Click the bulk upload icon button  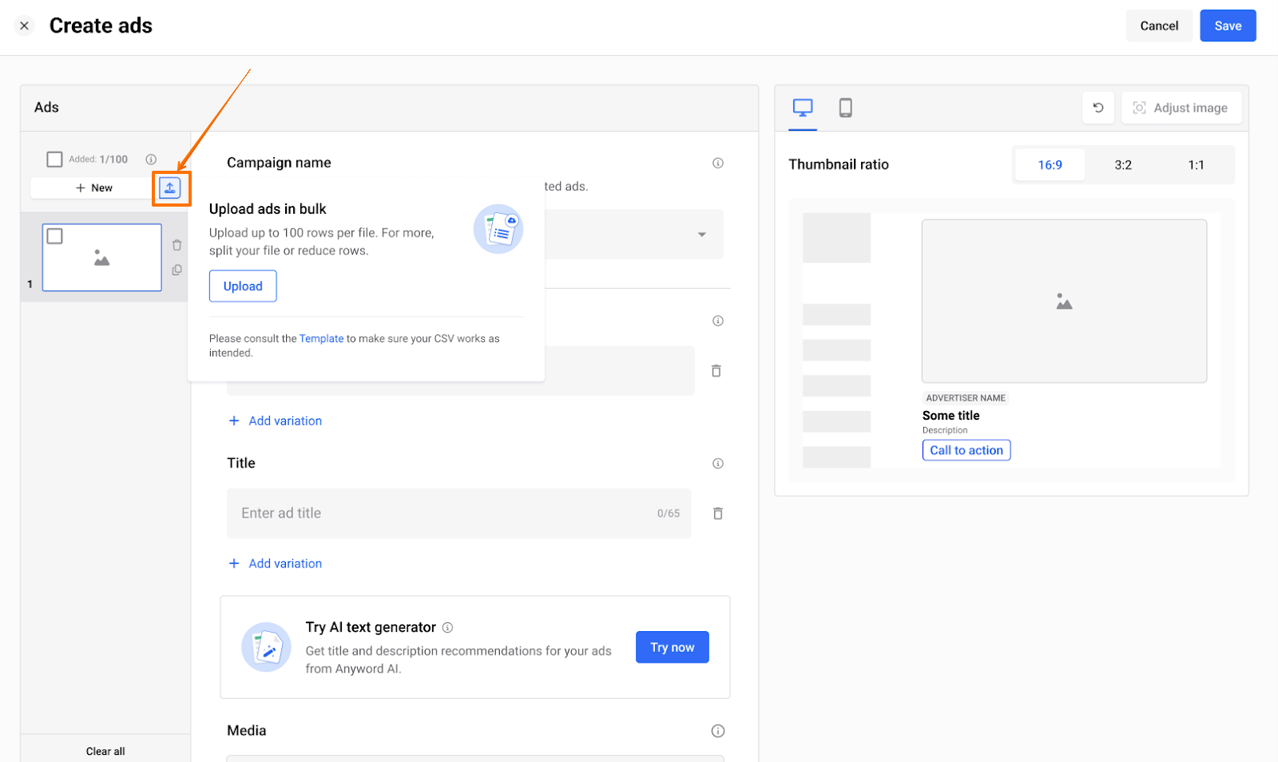click(x=170, y=188)
